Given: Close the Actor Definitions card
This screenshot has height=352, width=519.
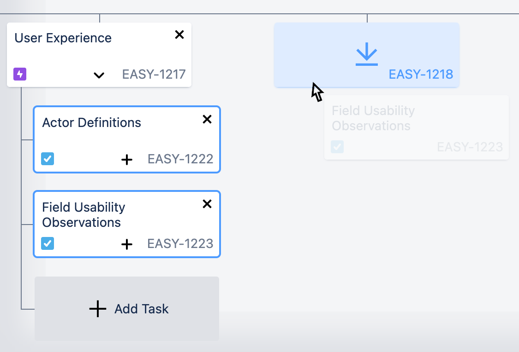Looking at the screenshot, I should coord(207,119).
